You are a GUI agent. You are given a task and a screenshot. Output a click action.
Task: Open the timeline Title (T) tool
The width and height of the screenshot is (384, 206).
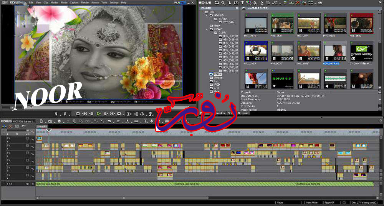coord(145,121)
